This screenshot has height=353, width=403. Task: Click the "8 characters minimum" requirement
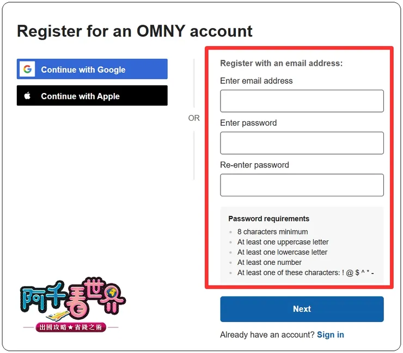pos(272,232)
